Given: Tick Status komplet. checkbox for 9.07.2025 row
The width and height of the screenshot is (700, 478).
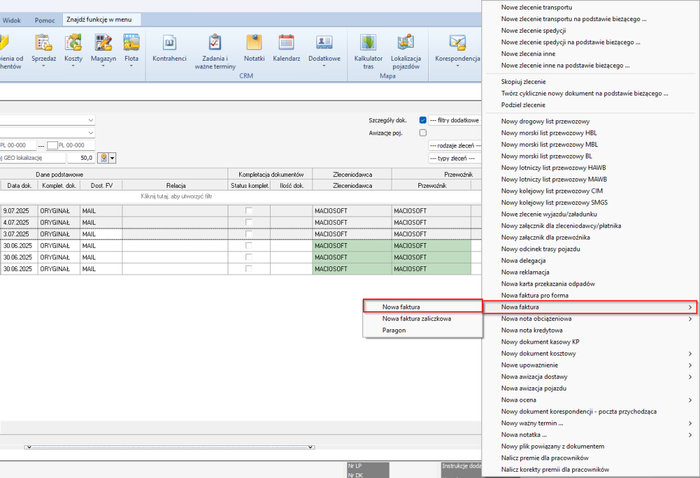Looking at the screenshot, I should tap(249, 211).
